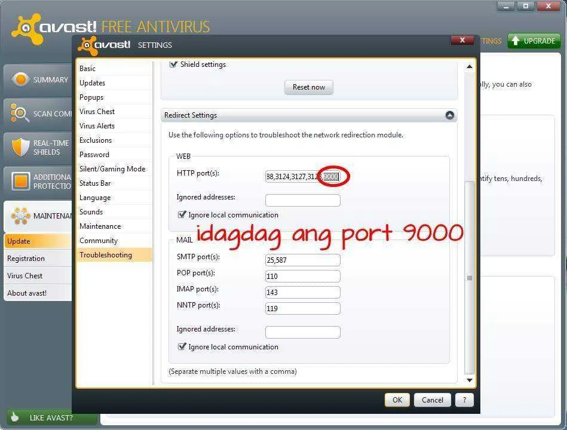Click the Summary orange orb icon

click(x=20, y=79)
